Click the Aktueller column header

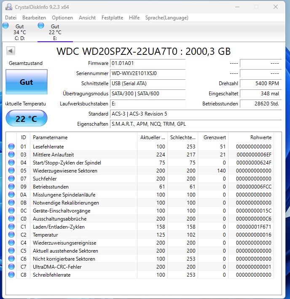(x=153, y=137)
